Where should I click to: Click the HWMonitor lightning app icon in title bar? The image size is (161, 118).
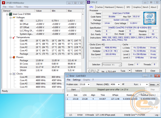point(4,3)
